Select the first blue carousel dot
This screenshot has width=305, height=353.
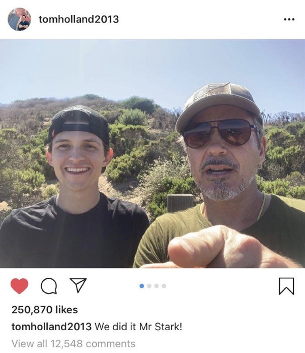(x=142, y=286)
